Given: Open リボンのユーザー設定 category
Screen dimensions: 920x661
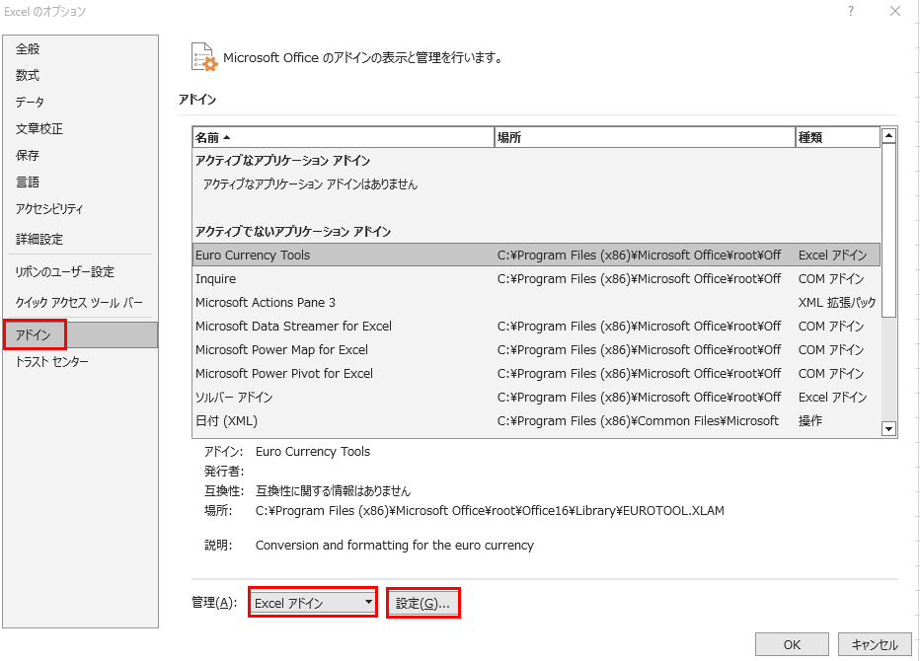Looking at the screenshot, I should click(65, 272).
